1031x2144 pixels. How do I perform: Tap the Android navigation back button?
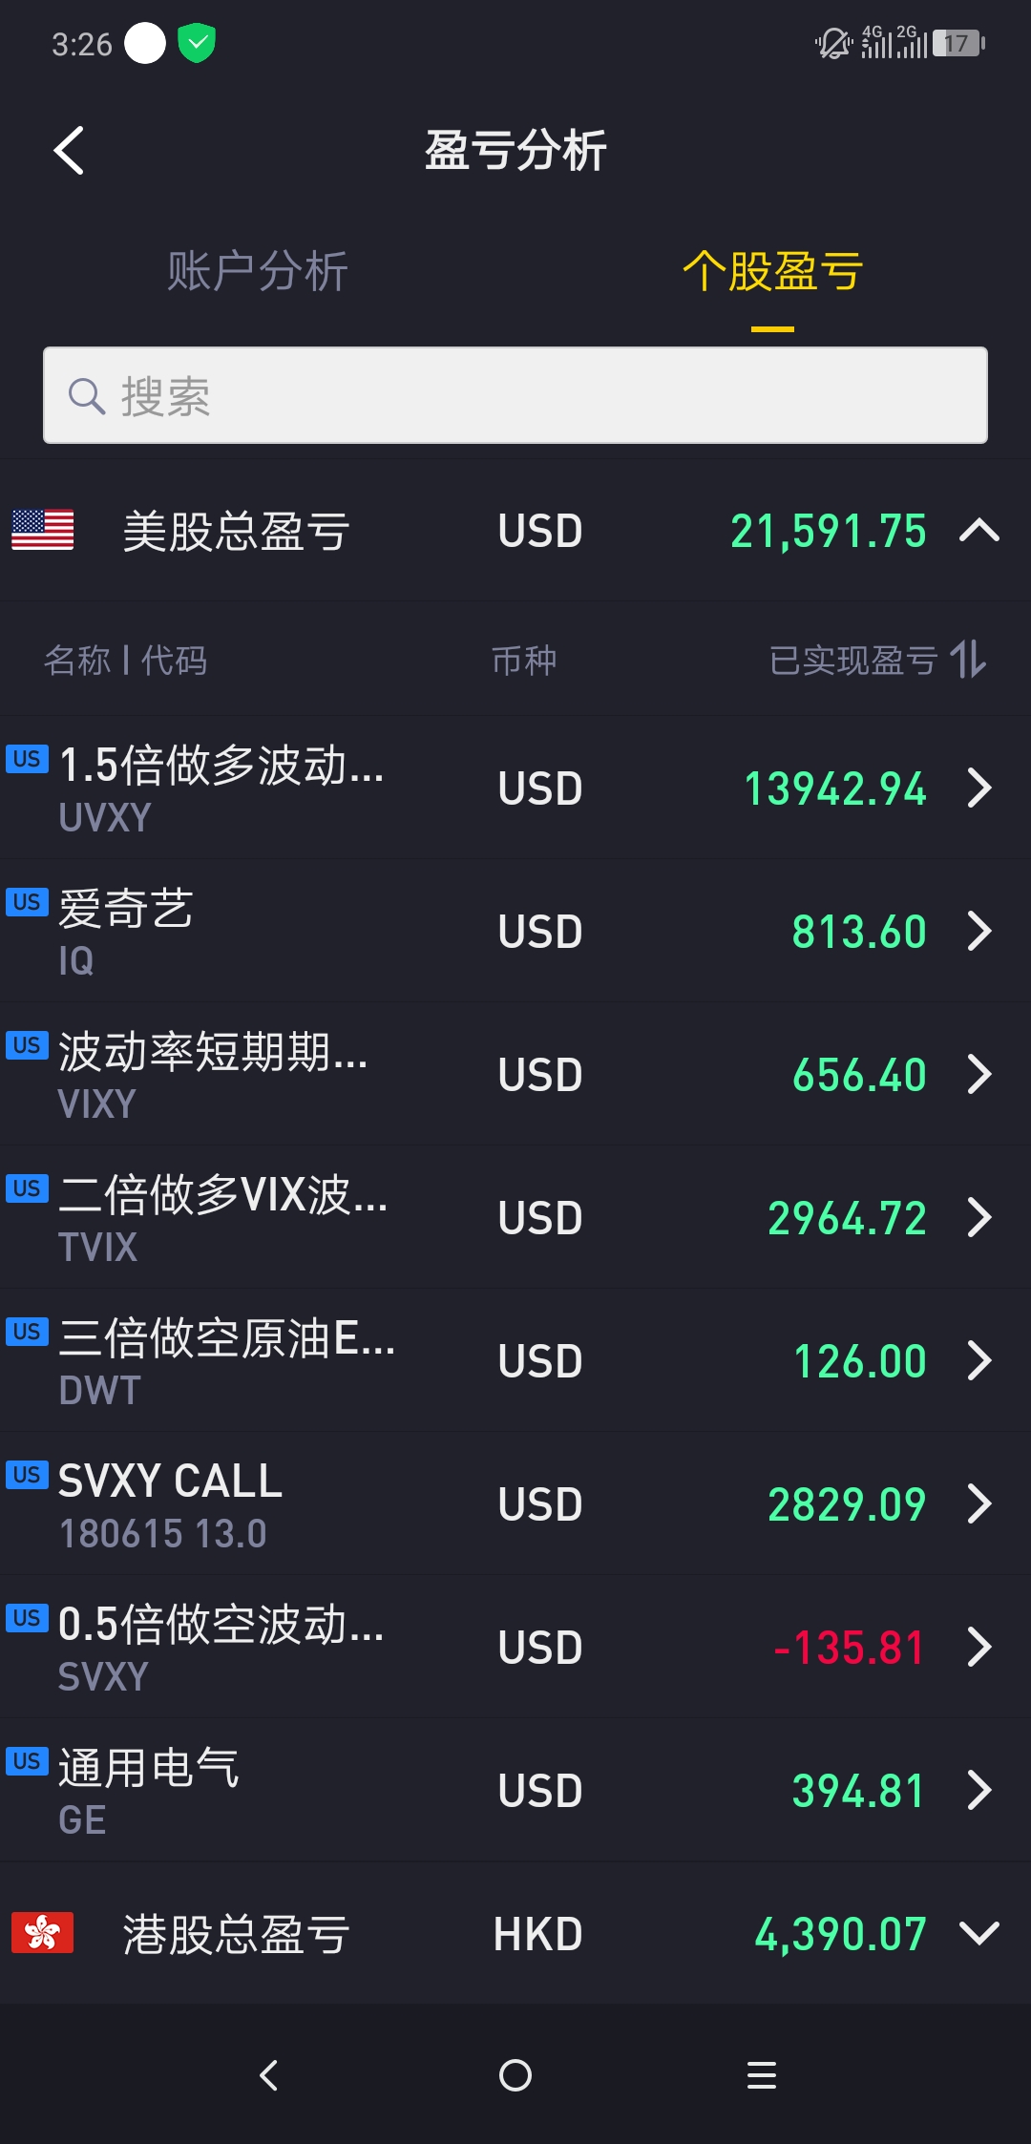(269, 2075)
